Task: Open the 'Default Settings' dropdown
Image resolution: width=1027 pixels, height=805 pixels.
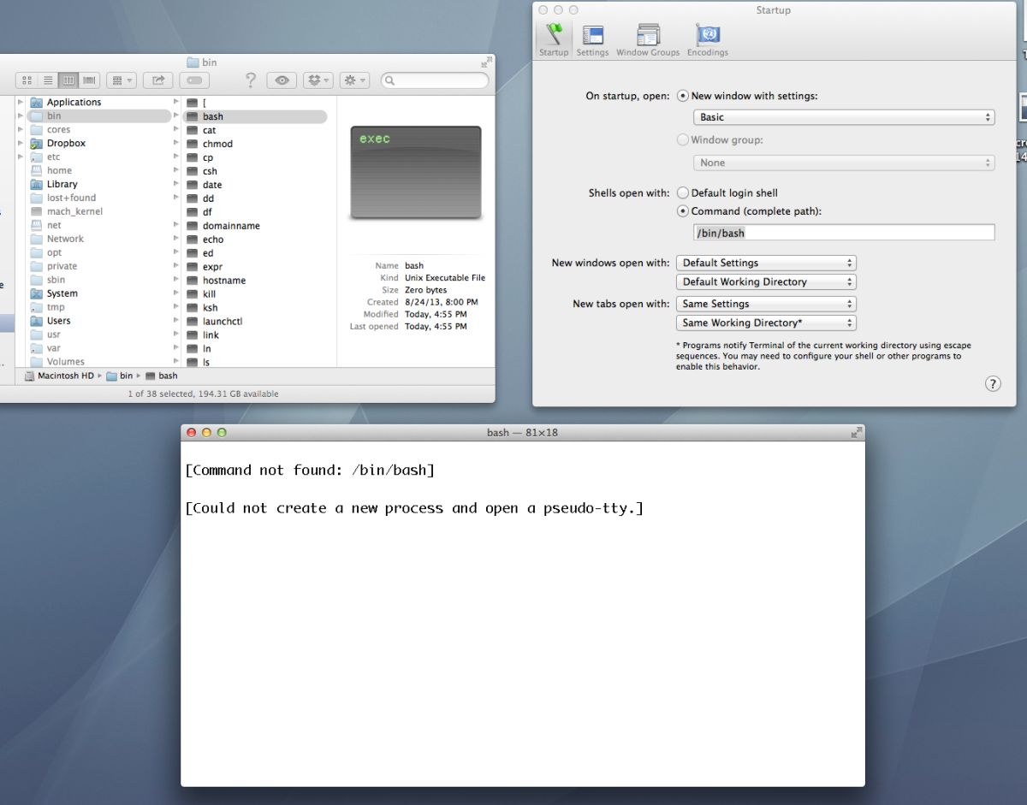Action: [766, 263]
